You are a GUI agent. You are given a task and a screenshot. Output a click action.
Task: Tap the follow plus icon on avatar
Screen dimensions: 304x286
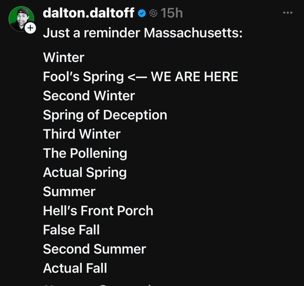(x=30, y=28)
